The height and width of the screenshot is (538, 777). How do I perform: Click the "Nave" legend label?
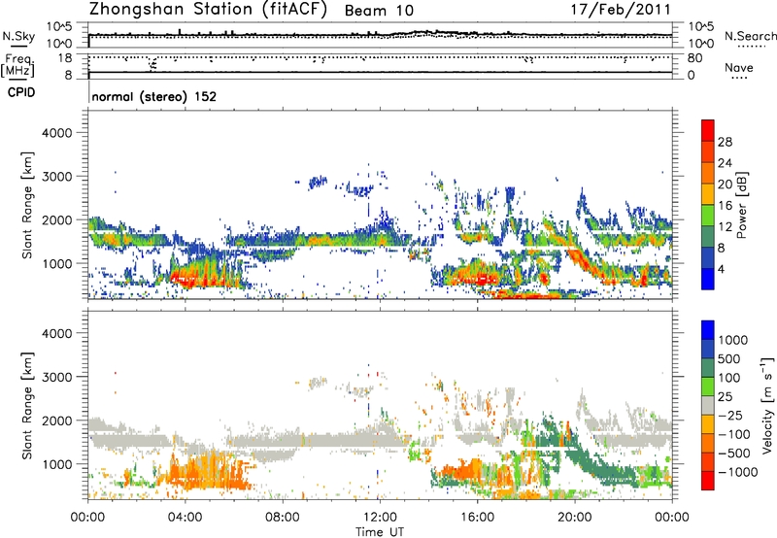pyautogui.click(x=739, y=67)
